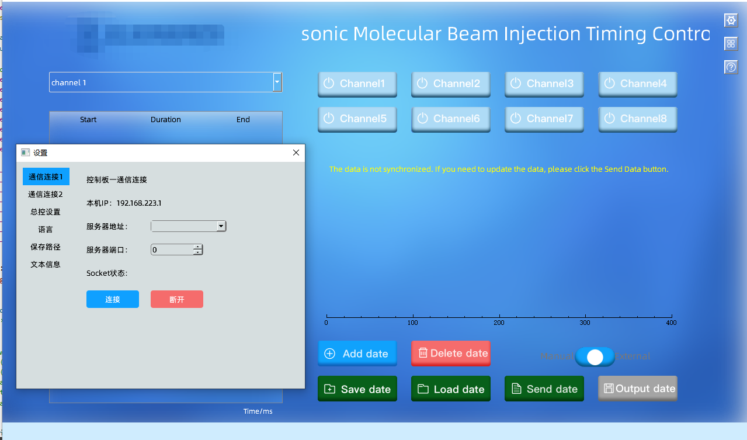
Task: Switch the Manual/External toggle
Action: (x=595, y=357)
